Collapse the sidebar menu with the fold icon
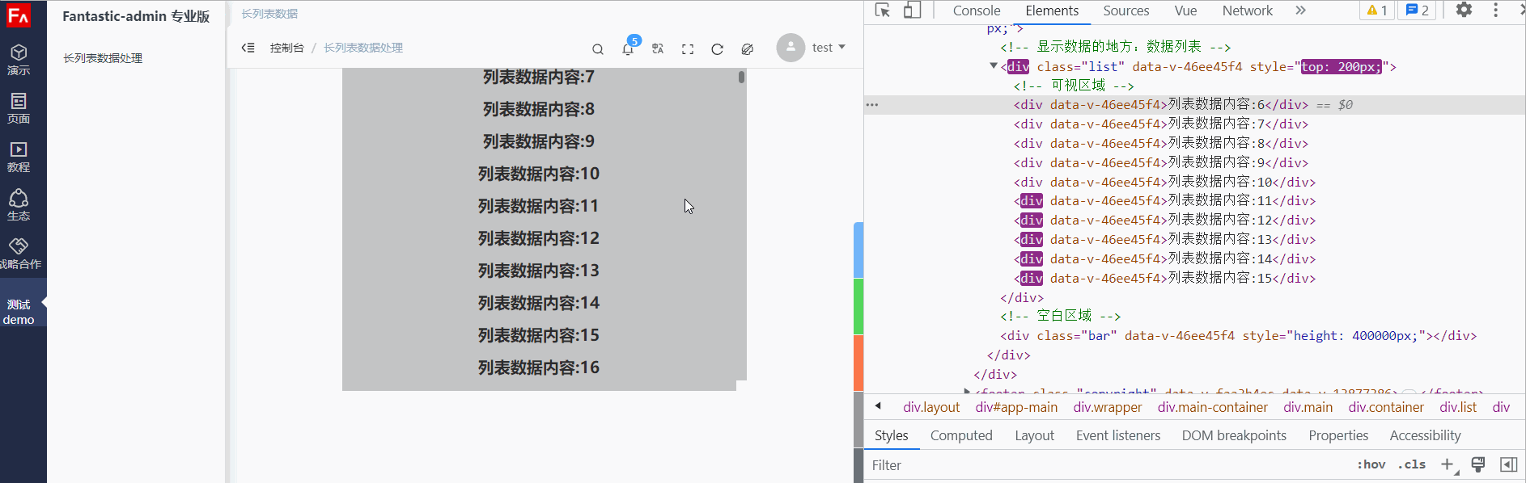 tap(248, 48)
